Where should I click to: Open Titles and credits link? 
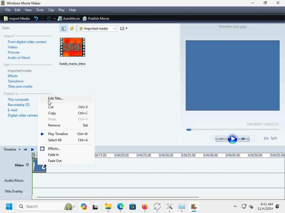tap(20, 87)
